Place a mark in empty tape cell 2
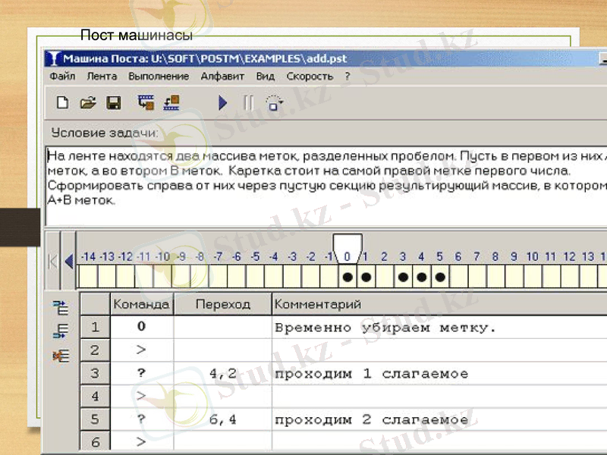The height and width of the screenshot is (455, 607). (384, 277)
